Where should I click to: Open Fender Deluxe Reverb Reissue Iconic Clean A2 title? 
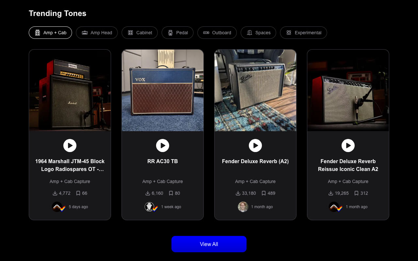point(348,165)
